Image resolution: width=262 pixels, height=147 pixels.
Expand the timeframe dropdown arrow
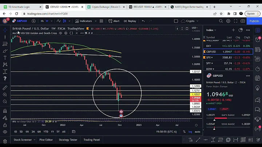pos(52,21)
